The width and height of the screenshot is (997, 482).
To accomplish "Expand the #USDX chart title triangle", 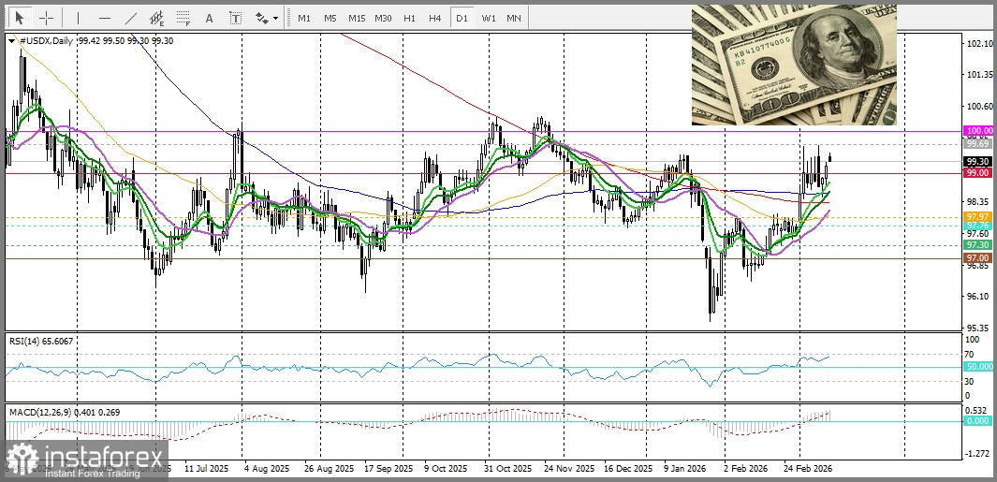I will click(x=11, y=41).
